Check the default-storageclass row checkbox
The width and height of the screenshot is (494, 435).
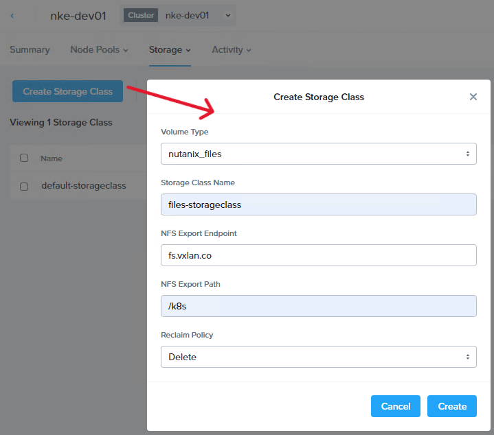(x=24, y=186)
